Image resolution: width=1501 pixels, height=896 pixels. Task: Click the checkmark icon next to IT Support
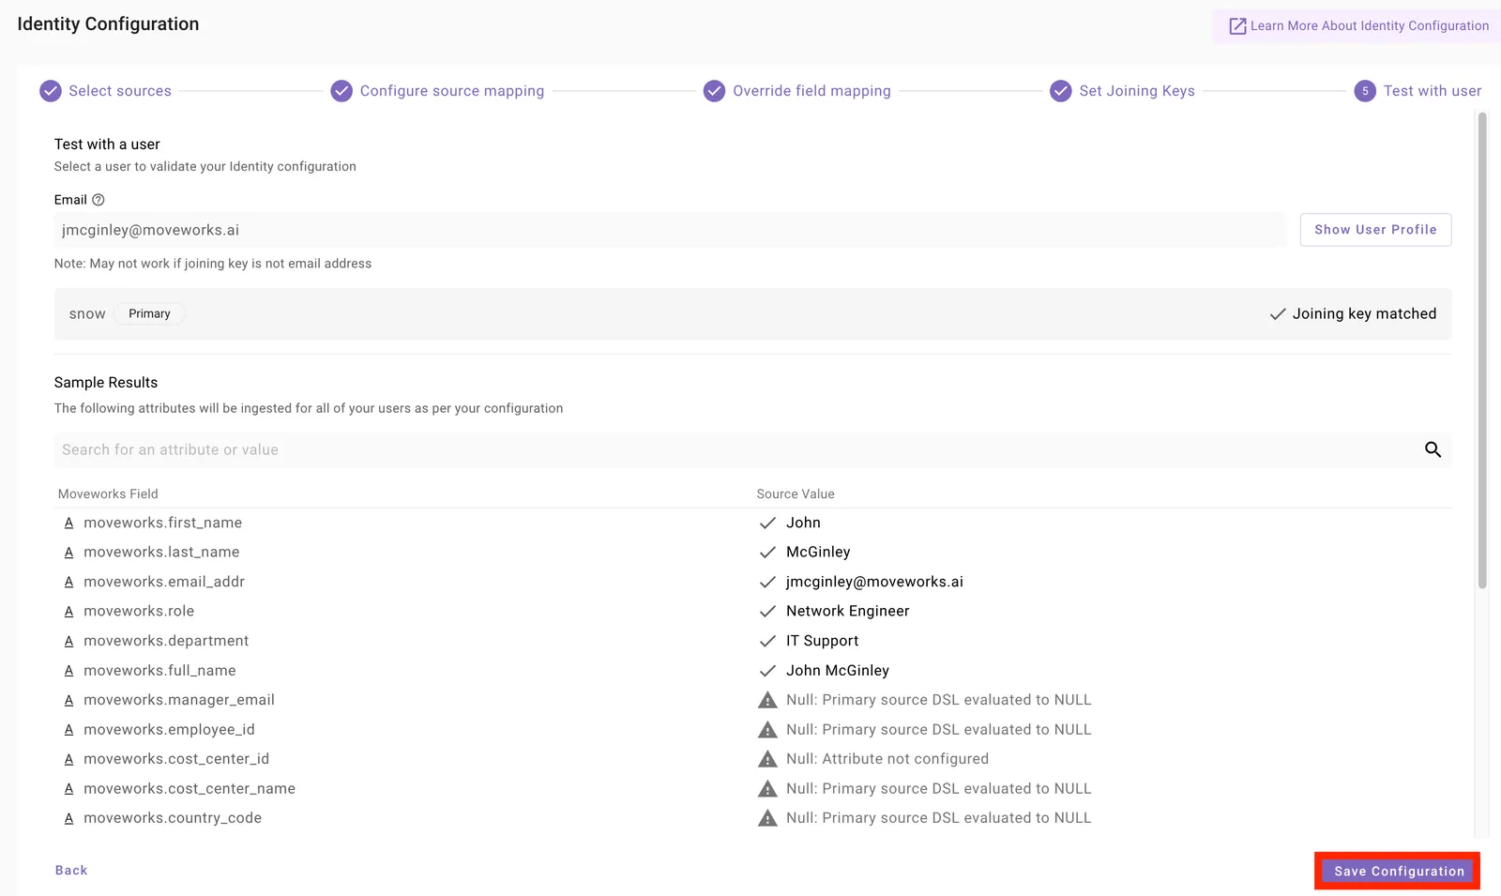click(x=767, y=641)
